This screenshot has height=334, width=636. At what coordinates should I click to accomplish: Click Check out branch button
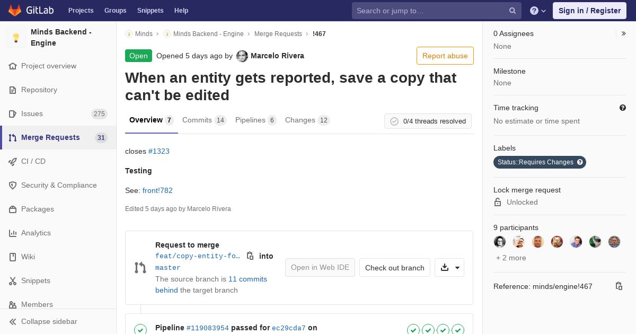click(x=395, y=268)
